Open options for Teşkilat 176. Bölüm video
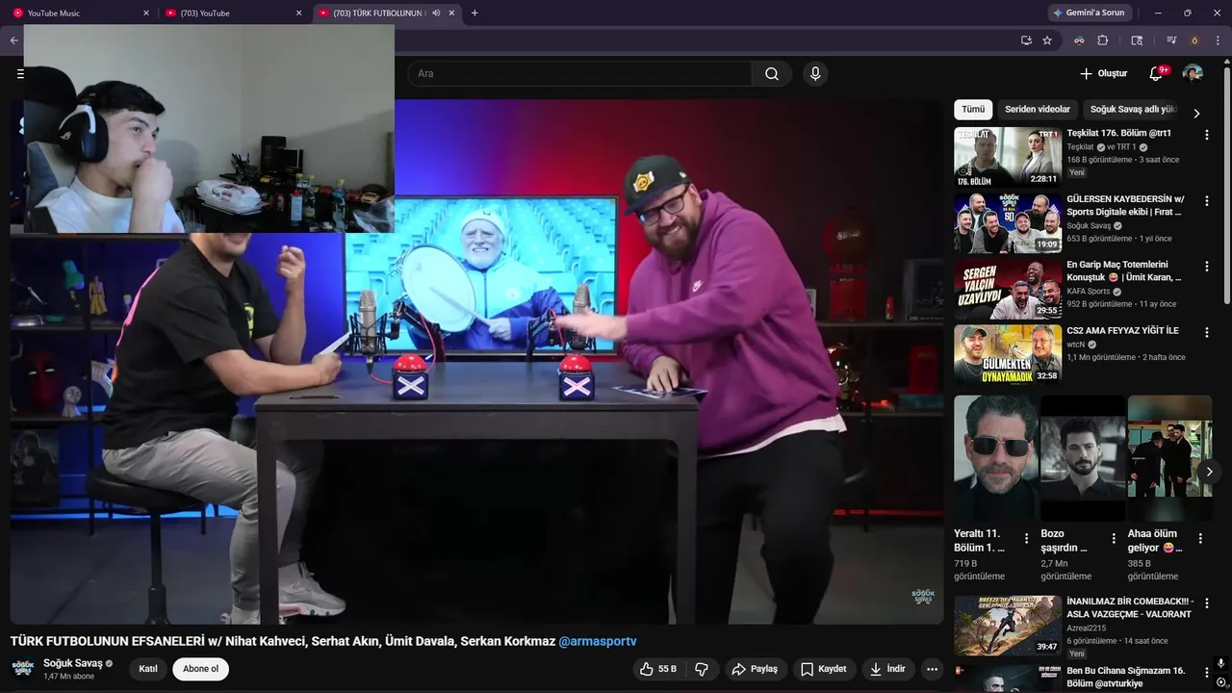Viewport: 1232px width, 693px height. pyautogui.click(x=1206, y=136)
